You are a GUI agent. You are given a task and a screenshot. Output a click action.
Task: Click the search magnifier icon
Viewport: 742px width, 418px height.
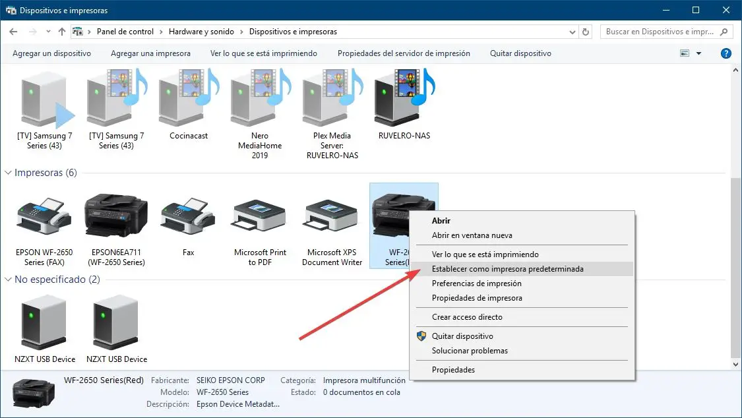point(724,32)
